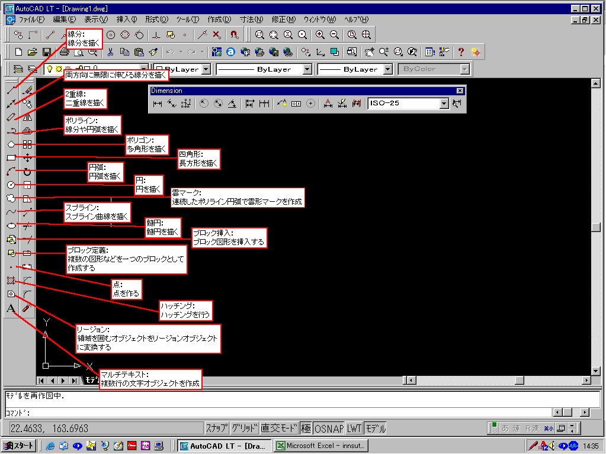Open the Insert (挿入) menu
Viewport: 606px width, 454px height.
126,20
